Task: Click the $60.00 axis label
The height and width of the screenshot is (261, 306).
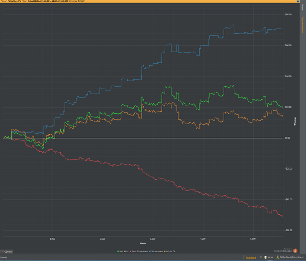Action: (x=288, y=45)
